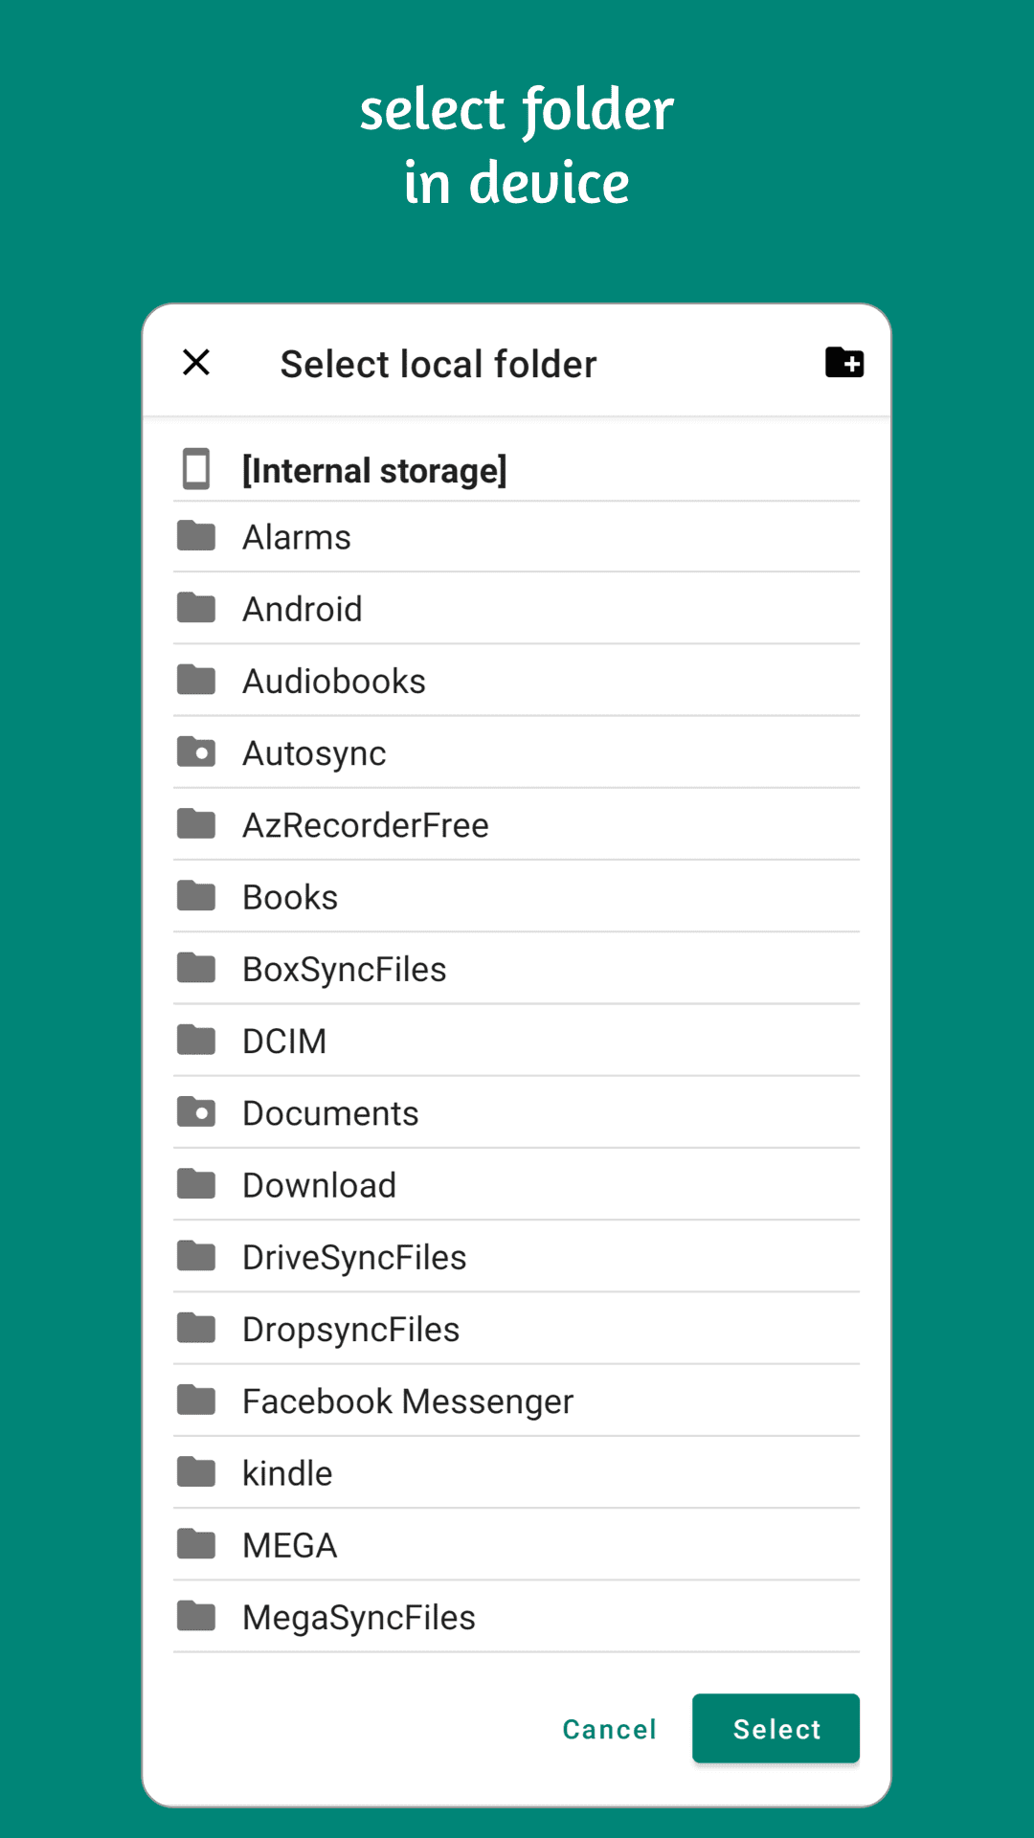Screen dimensions: 1034x1838
Task: Navigate into the AzRecorderFree folder
Action: 365,824
